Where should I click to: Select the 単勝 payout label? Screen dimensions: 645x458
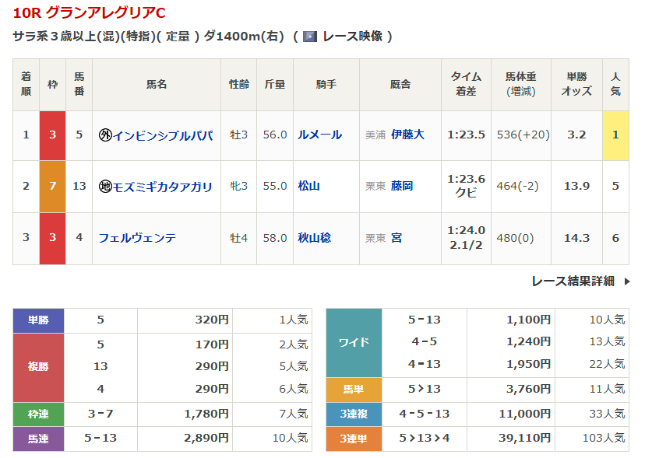point(38,320)
